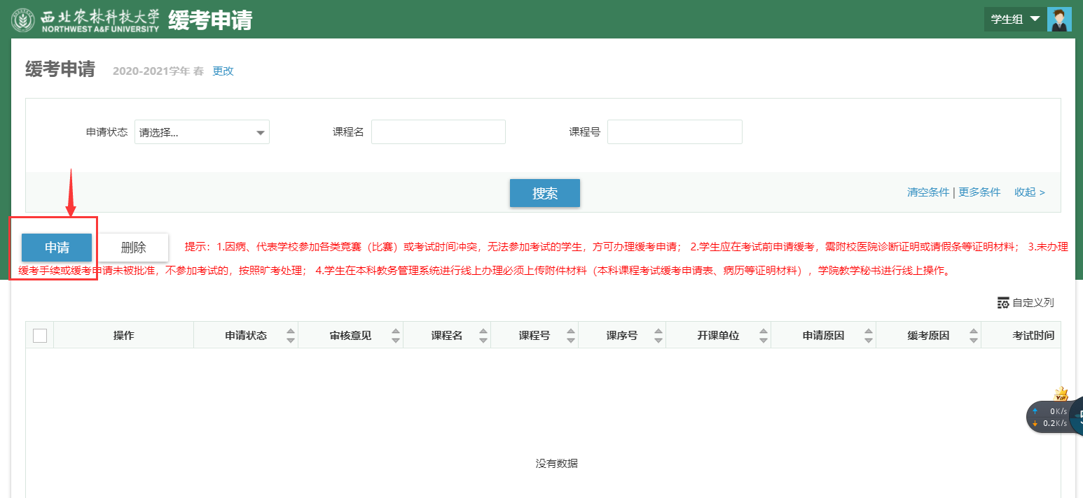Open the 更多条件 link

pos(979,192)
